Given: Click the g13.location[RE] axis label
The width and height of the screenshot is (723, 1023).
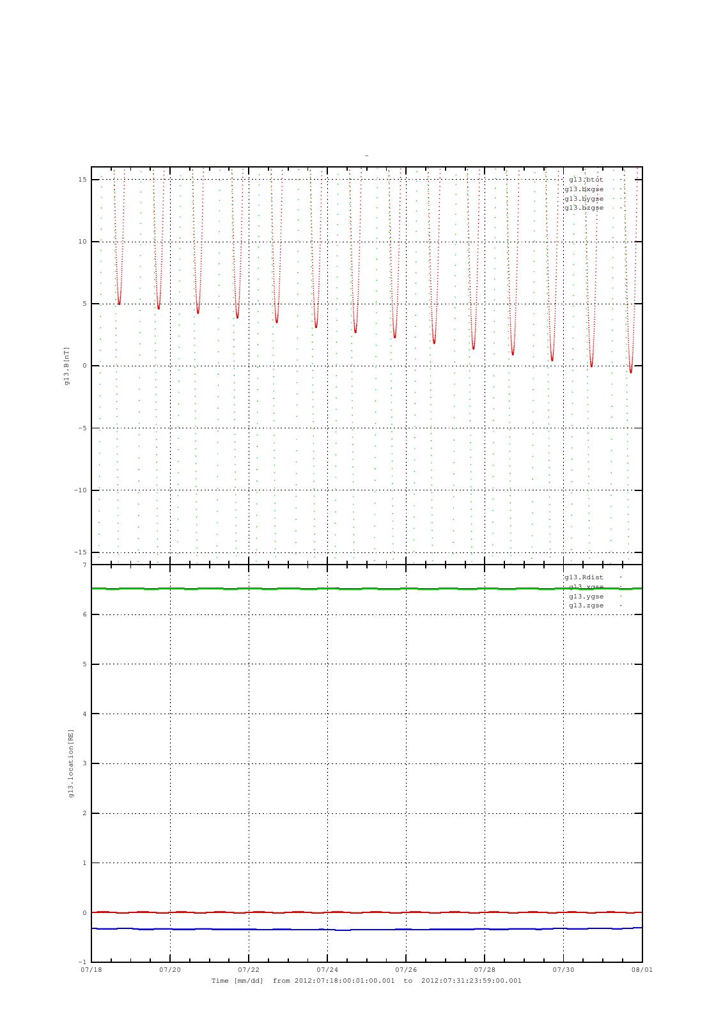Looking at the screenshot, I should pyautogui.click(x=72, y=763).
